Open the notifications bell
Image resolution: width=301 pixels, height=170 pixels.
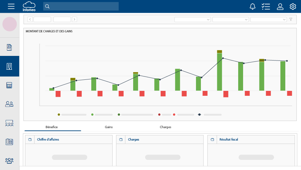[253, 7]
